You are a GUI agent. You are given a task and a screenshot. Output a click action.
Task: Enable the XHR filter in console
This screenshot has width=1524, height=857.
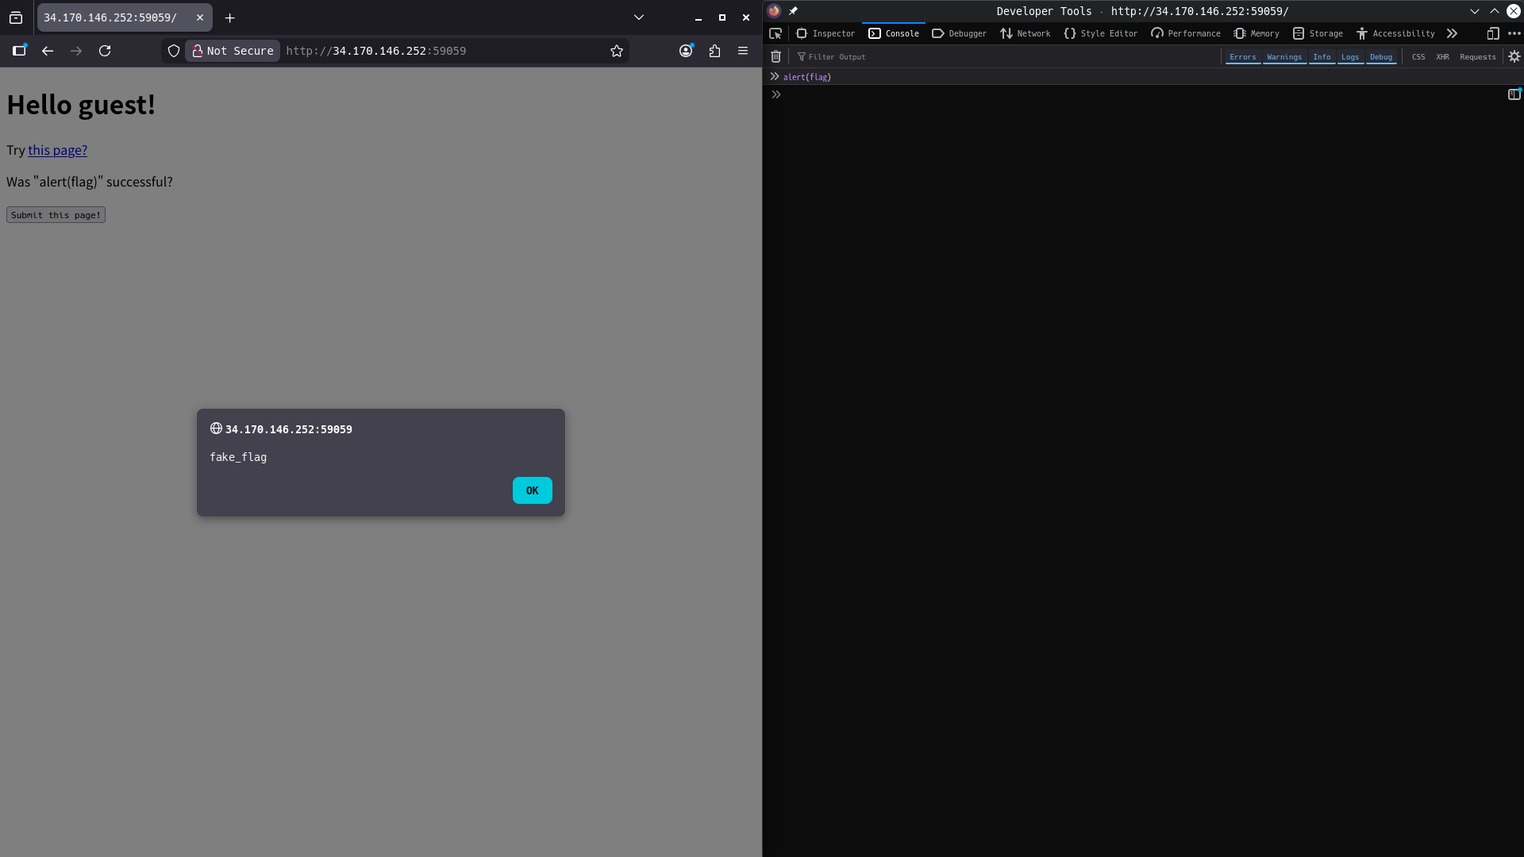[1442, 57]
